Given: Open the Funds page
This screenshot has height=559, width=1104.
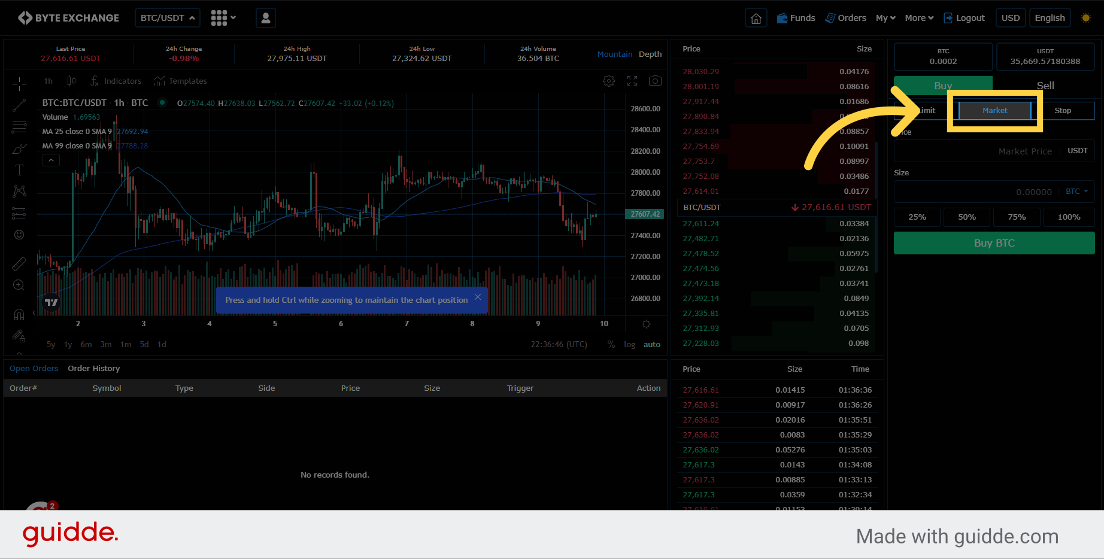Looking at the screenshot, I should [x=796, y=18].
